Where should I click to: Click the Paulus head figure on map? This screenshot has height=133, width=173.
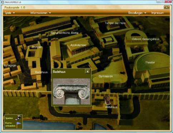point(108,101)
